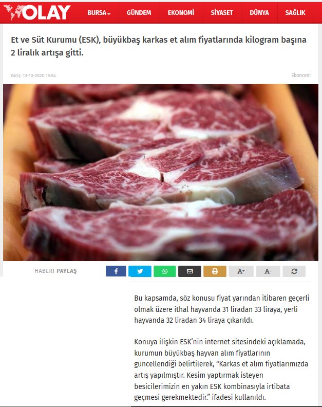Image resolution: width=322 pixels, height=407 pixels.
Task: Open the EKONOMİ section
Action: click(181, 12)
